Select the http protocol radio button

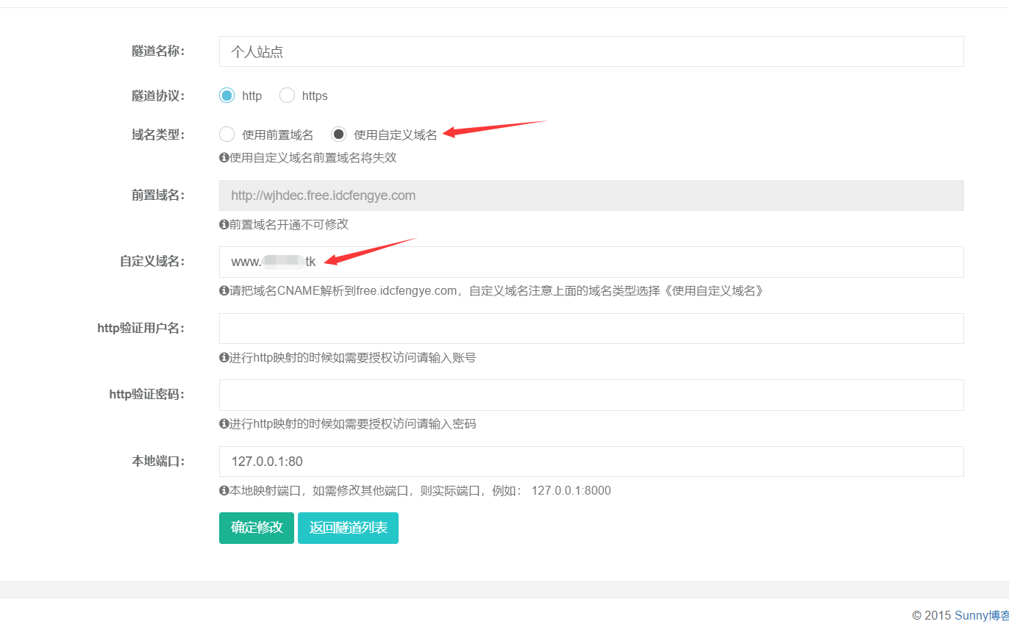pyautogui.click(x=227, y=96)
